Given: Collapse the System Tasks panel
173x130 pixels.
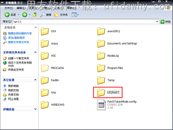Looking at the screenshot, I should point(35,27).
